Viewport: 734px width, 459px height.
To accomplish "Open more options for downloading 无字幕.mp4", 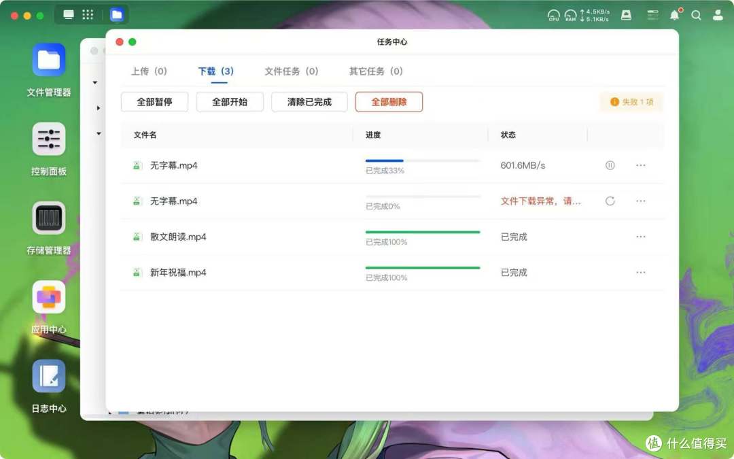I will pos(640,165).
